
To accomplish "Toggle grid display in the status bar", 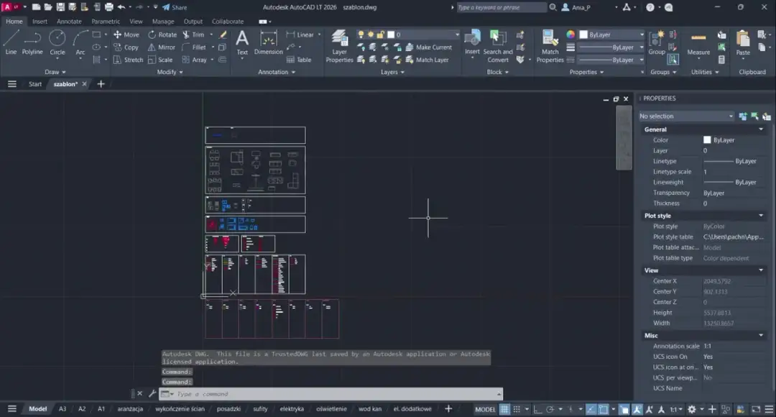I will 504,408.
